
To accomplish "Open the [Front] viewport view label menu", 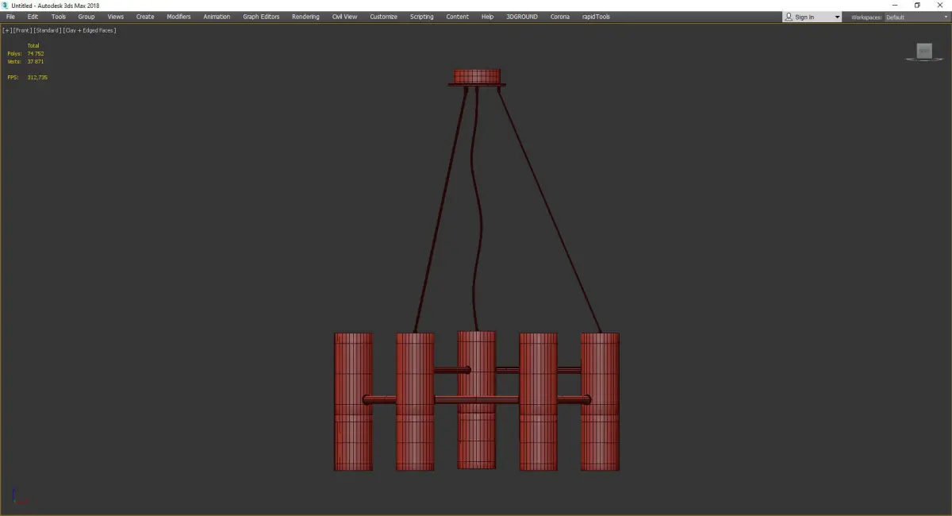I will pyautogui.click(x=22, y=30).
